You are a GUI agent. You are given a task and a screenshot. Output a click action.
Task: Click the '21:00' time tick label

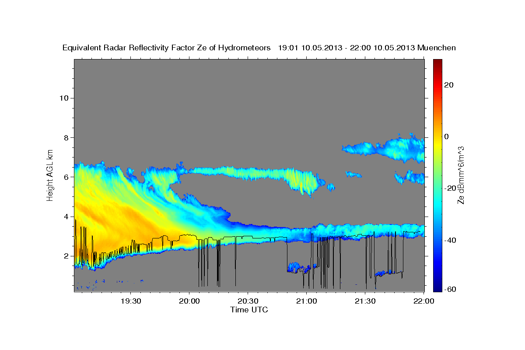coord(307,301)
